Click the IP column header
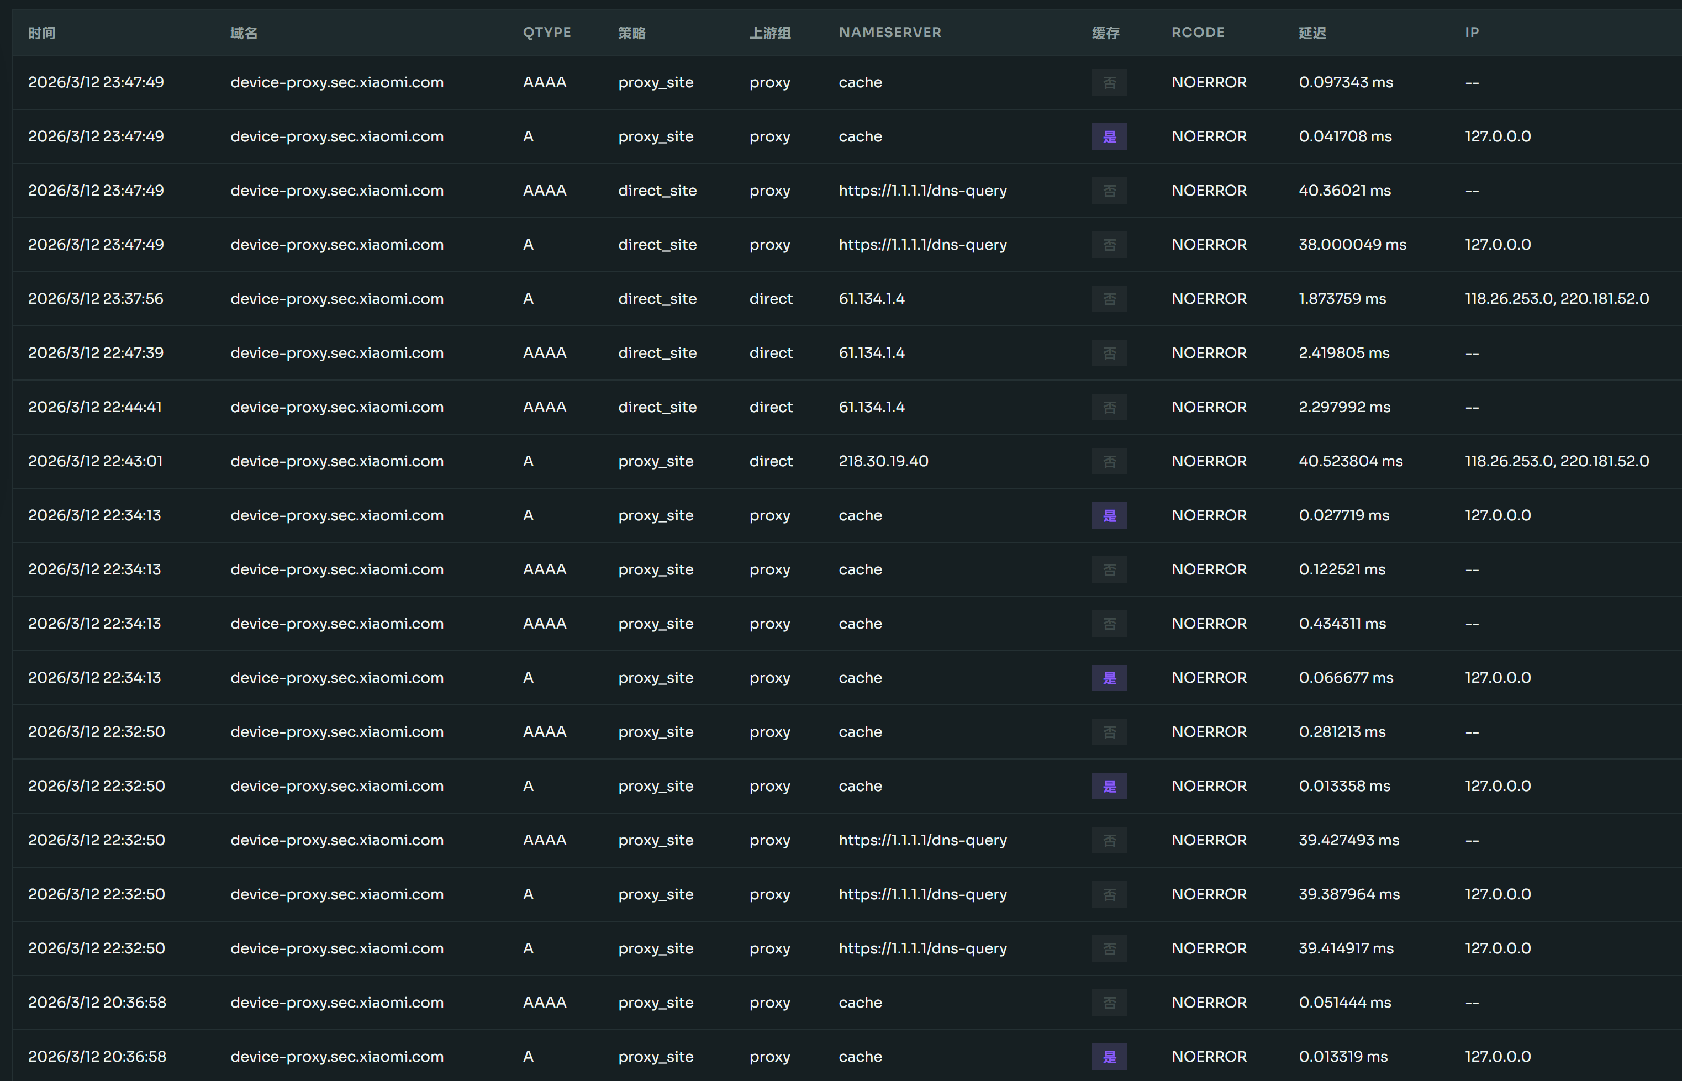The height and width of the screenshot is (1081, 1682). point(1472,32)
